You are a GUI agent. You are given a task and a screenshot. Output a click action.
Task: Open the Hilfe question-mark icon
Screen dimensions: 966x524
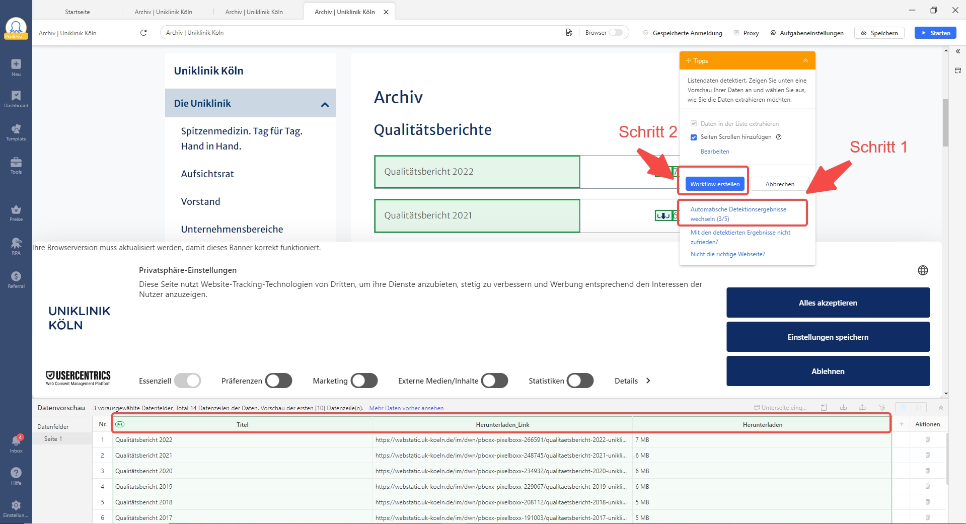pos(16,476)
